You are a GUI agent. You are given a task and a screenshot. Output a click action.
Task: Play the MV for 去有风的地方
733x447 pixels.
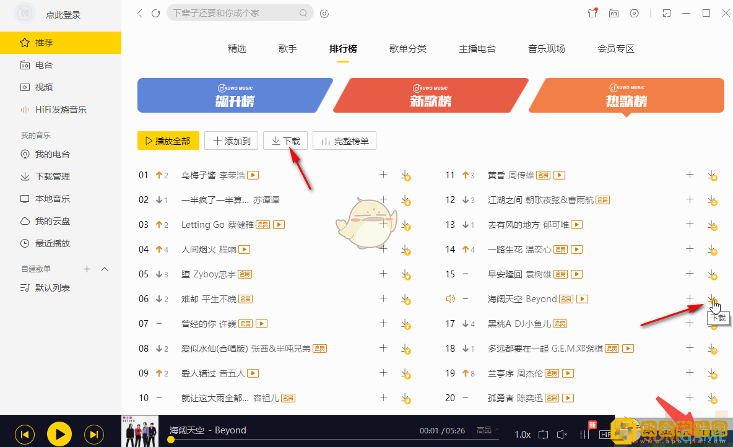pos(577,225)
